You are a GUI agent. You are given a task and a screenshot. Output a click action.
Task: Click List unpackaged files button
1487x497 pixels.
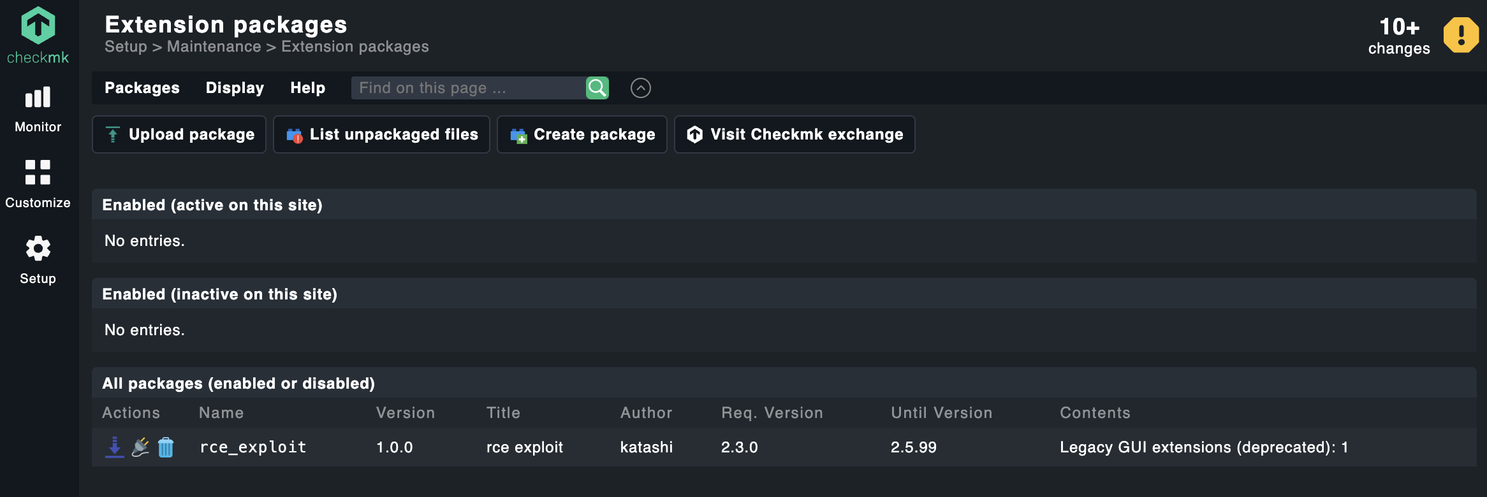pyautogui.click(x=381, y=134)
